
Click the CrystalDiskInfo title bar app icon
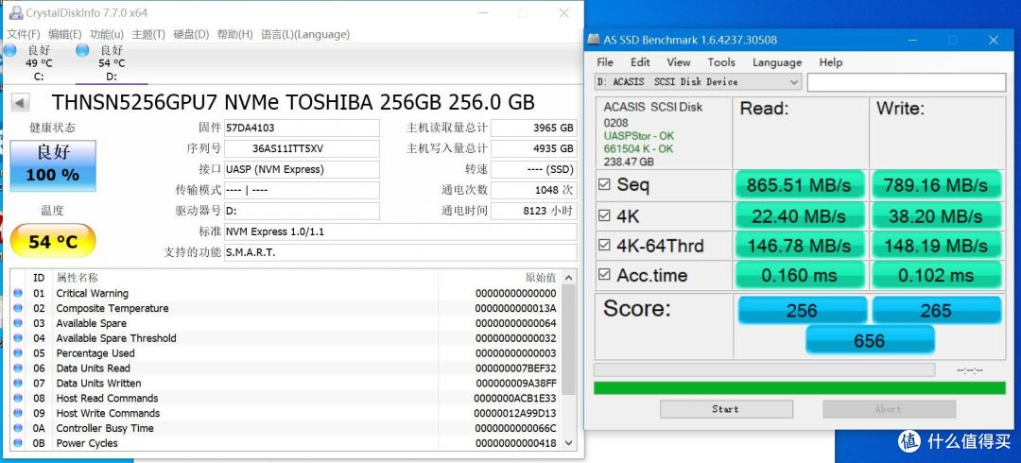14,13
